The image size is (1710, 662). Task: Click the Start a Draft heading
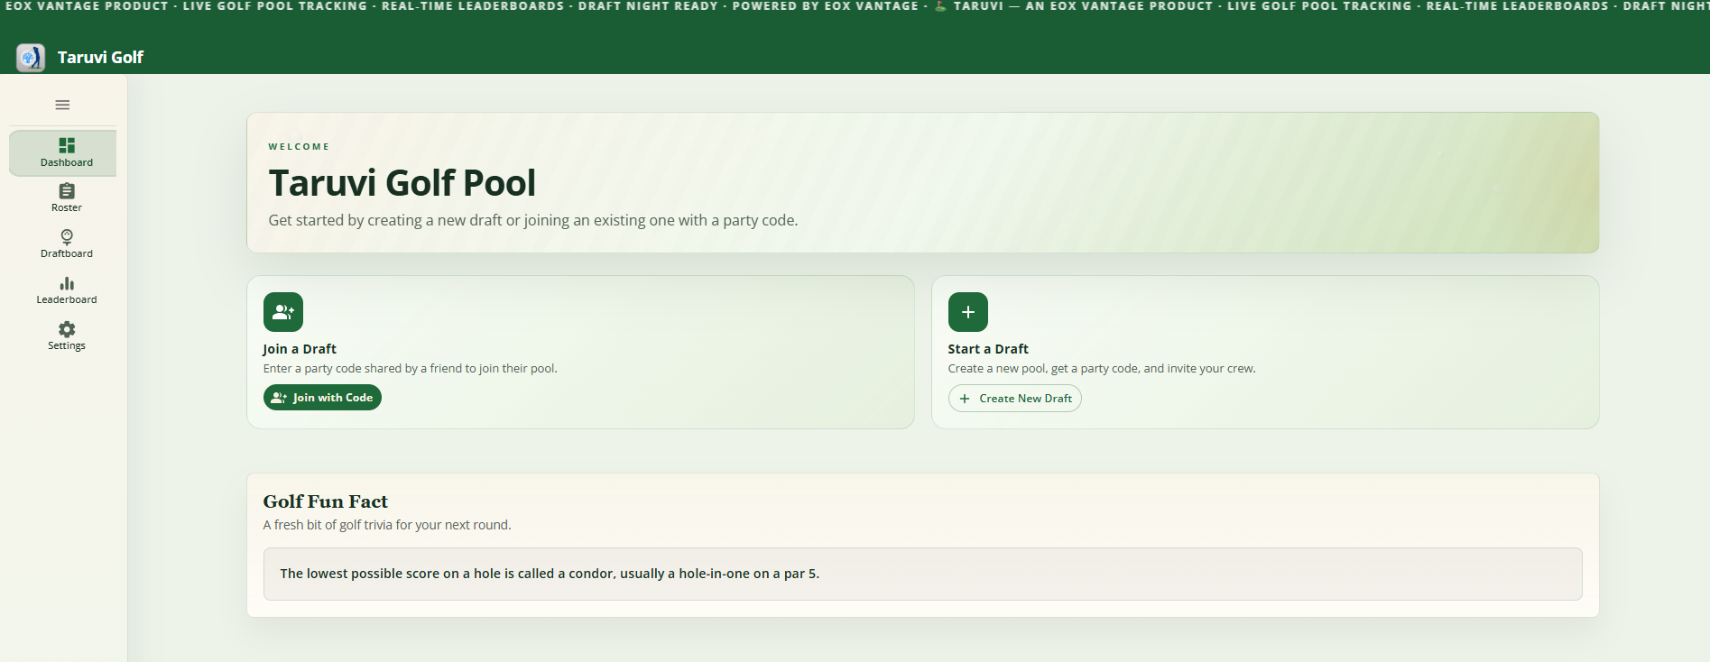point(988,349)
